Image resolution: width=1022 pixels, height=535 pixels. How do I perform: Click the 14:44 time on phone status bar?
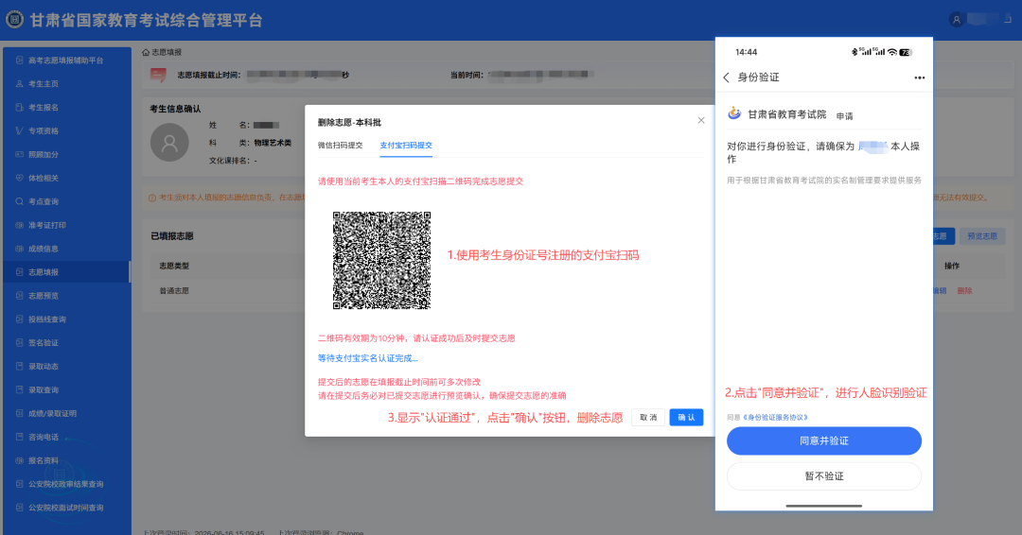pyautogui.click(x=747, y=52)
